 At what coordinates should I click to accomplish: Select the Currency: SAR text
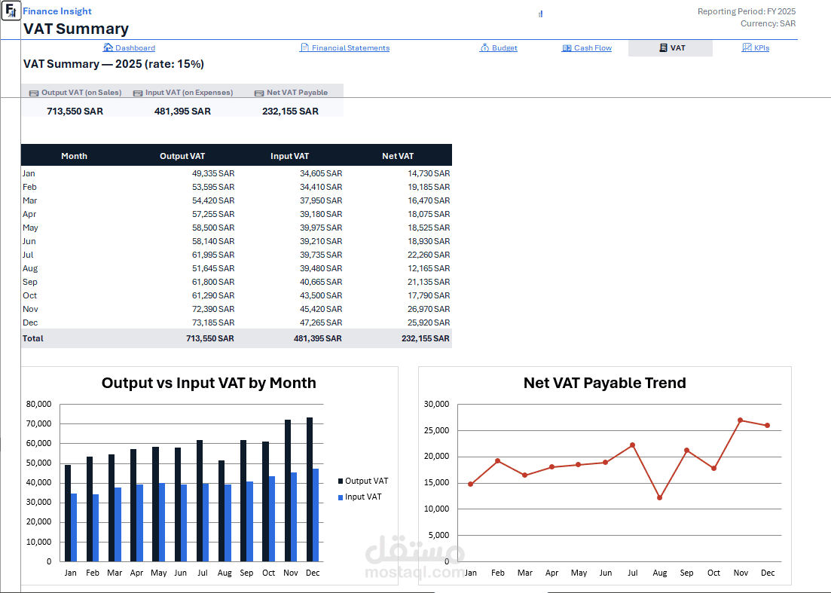[x=768, y=23]
